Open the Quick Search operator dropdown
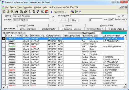The height and width of the screenshot is (90, 129). pyautogui.click(x=100, y=33)
